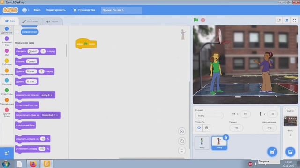Open Firefox from the taskbar
Screen dimensions: 300x168
pyautogui.click(x=33, y=164)
